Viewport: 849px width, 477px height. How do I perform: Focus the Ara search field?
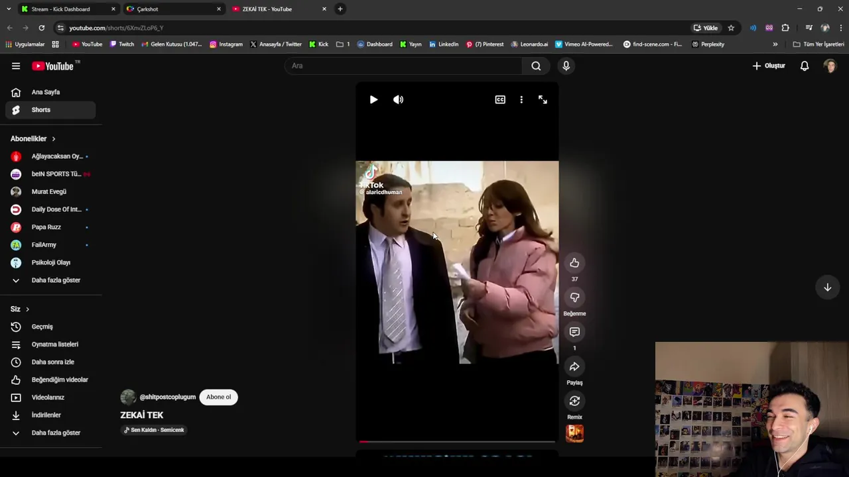(x=403, y=66)
